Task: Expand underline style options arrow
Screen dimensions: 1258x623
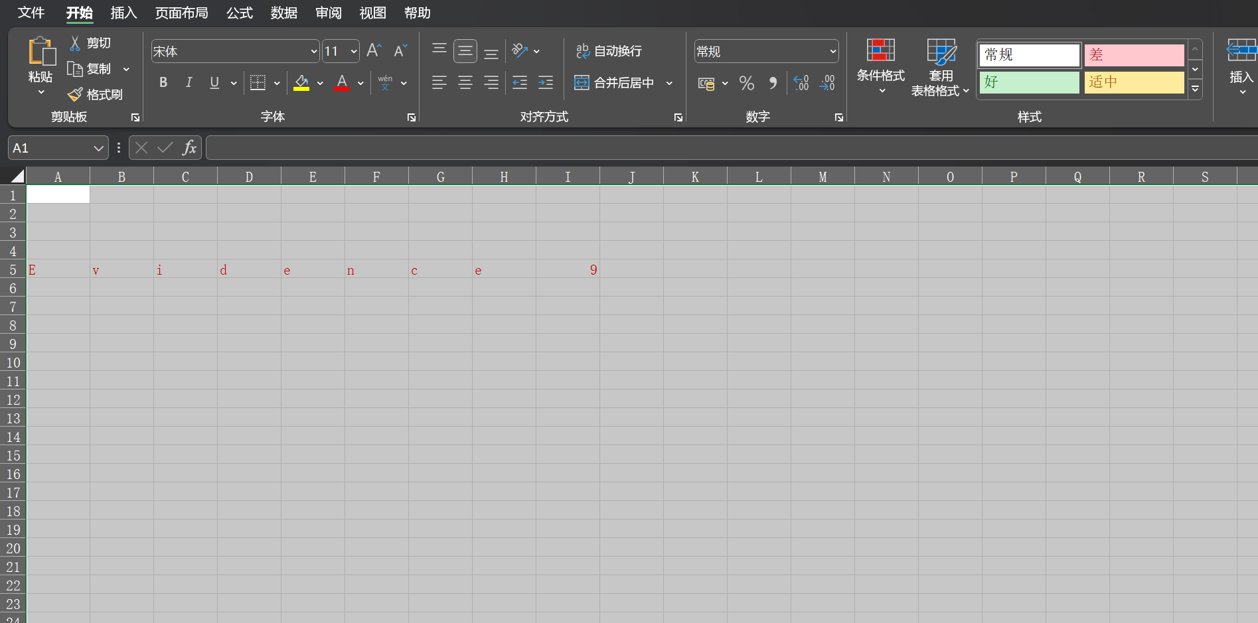Action: tap(234, 84)
